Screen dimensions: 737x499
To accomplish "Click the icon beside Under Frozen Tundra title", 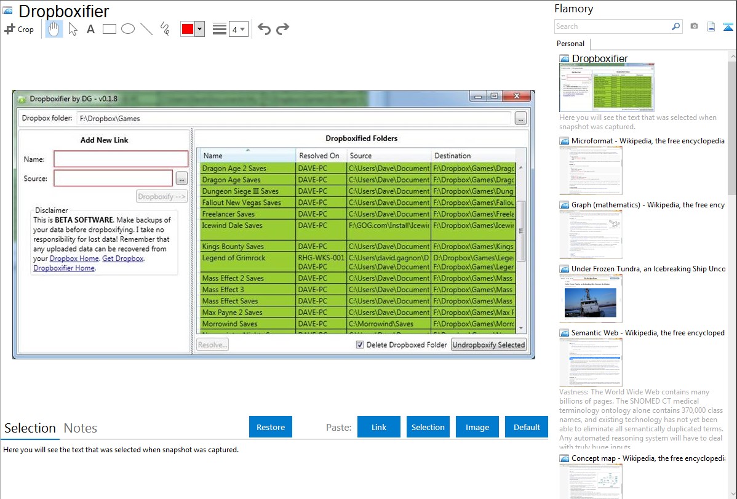I will click(564, 269).
